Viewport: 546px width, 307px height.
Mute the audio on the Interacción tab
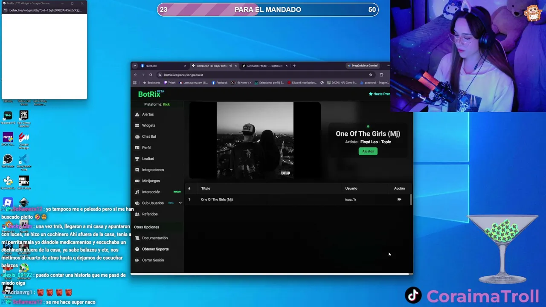coord(231,66)
